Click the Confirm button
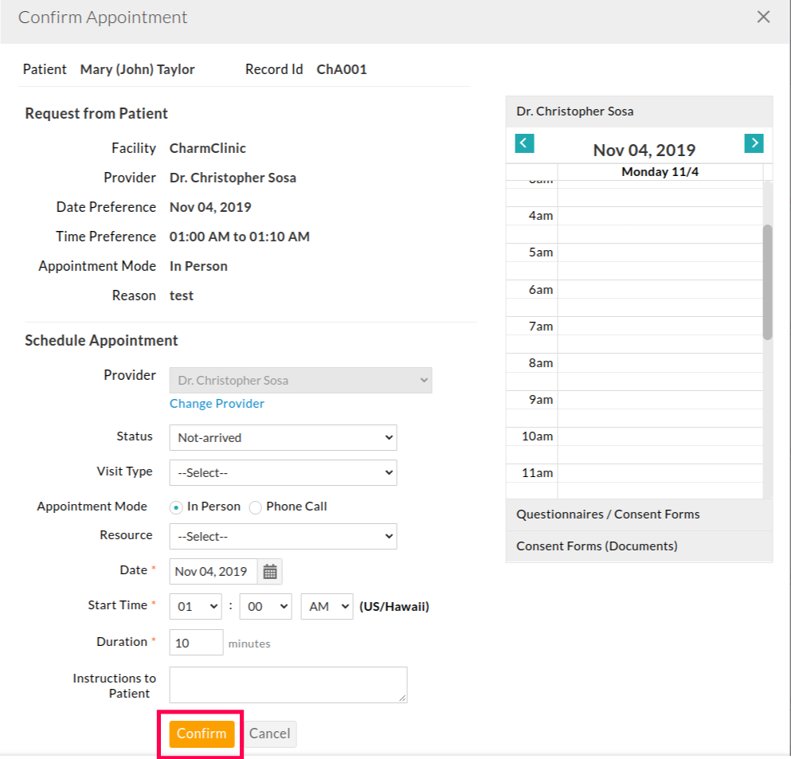 click(x=202, y=734)
